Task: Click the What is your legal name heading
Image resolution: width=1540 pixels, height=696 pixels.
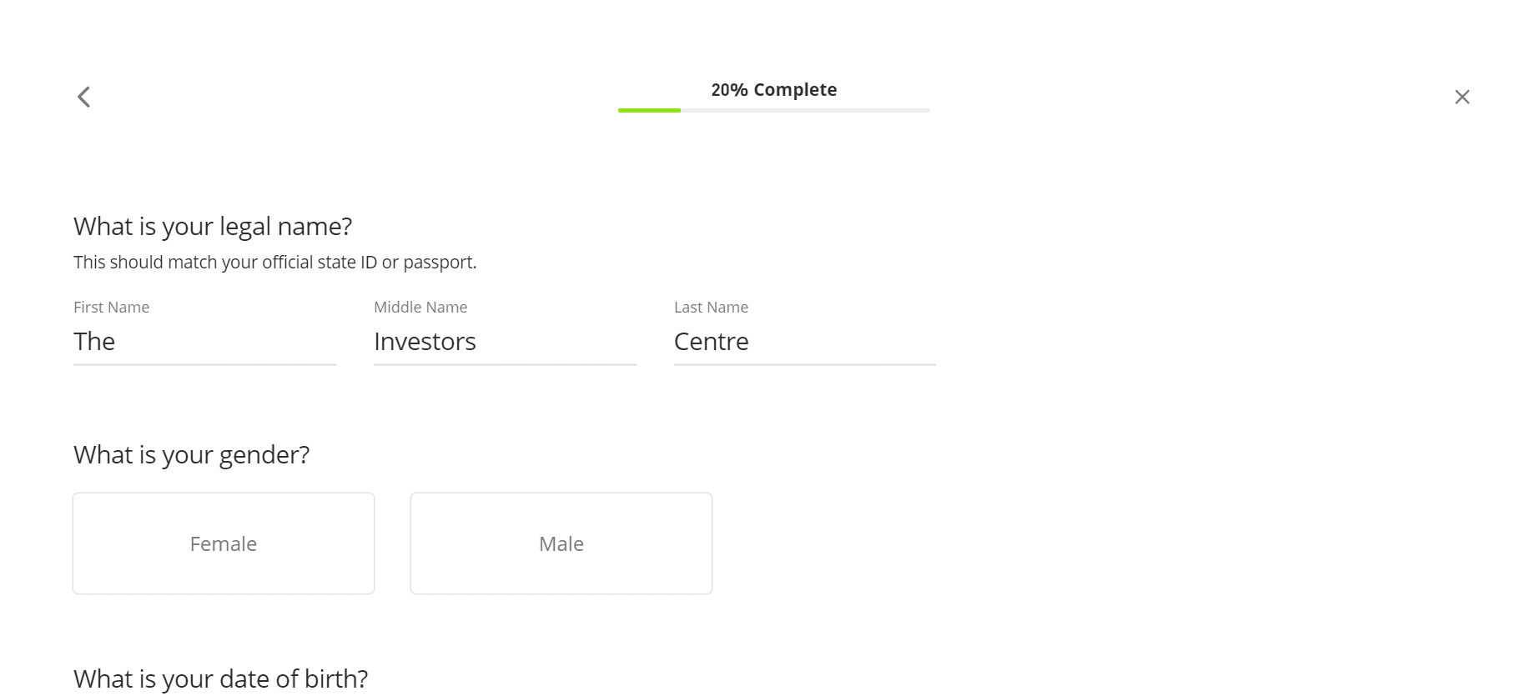Action: coord(212,226)
